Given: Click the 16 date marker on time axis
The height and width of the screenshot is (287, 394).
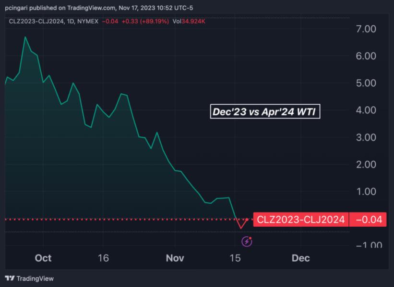Looking at the screenshot, I should (x=103, y=258).
